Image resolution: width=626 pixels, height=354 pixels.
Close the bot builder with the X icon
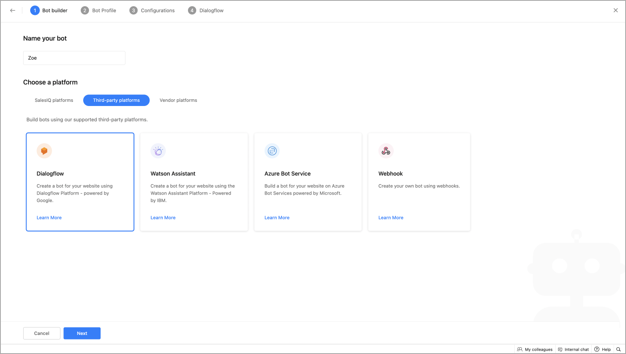616,10
